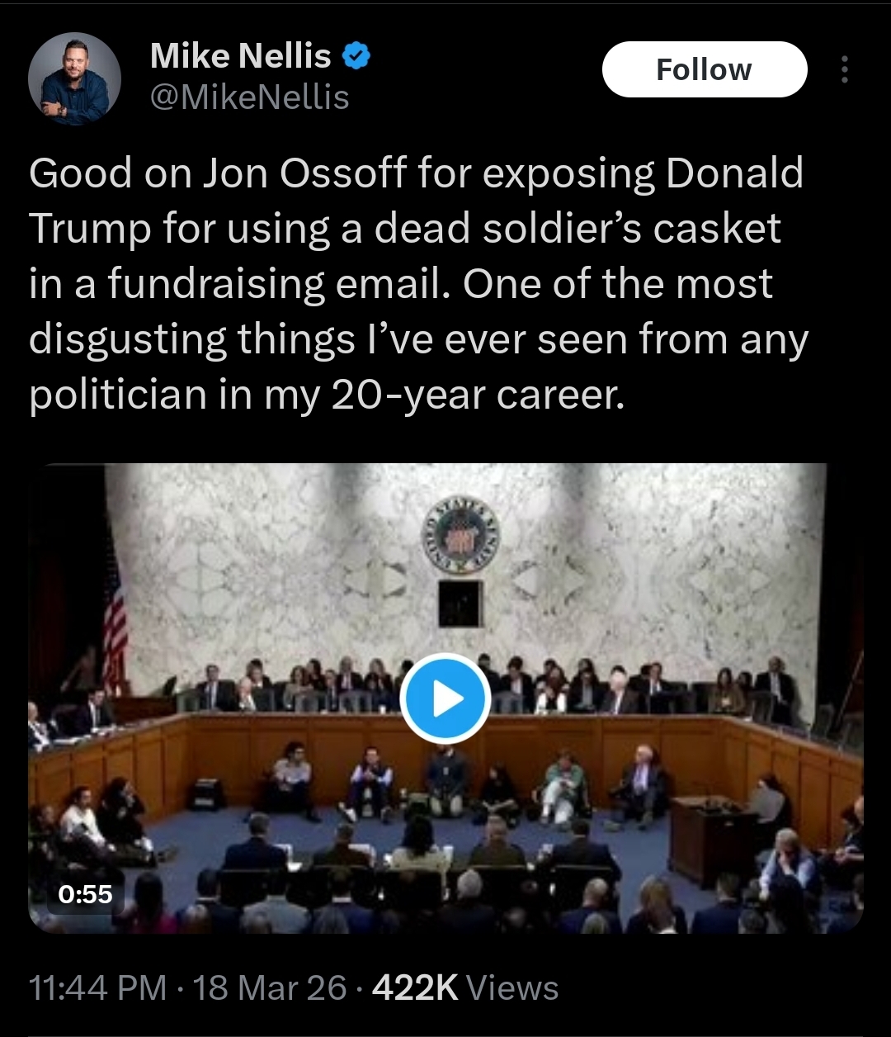This screenshot has width=891, height=1037.
Task: Open the @MikeNellis handle link
Action: coord(249,98)
